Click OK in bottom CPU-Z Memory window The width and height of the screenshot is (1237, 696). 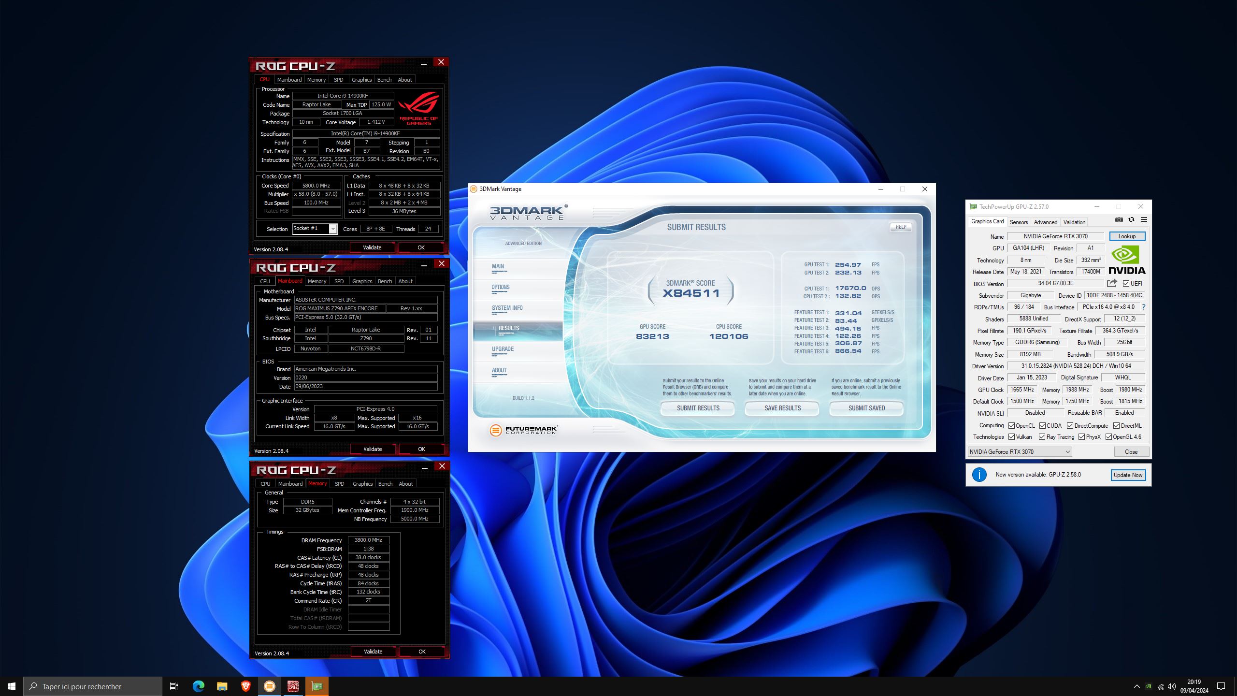(422, 652)
